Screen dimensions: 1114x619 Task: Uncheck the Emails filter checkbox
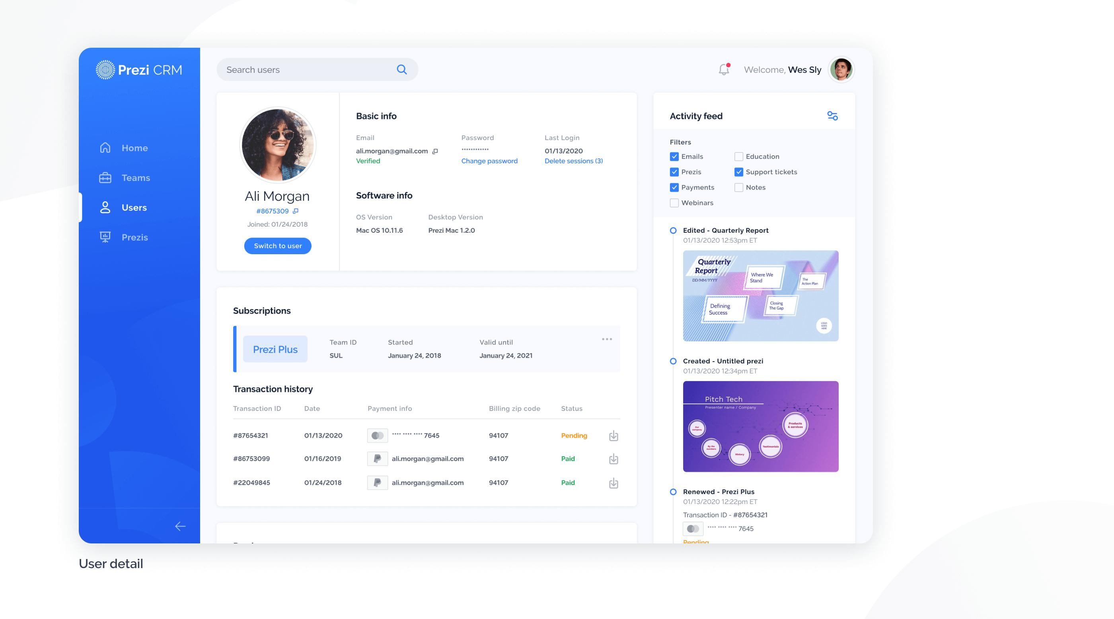click(674, 156)
